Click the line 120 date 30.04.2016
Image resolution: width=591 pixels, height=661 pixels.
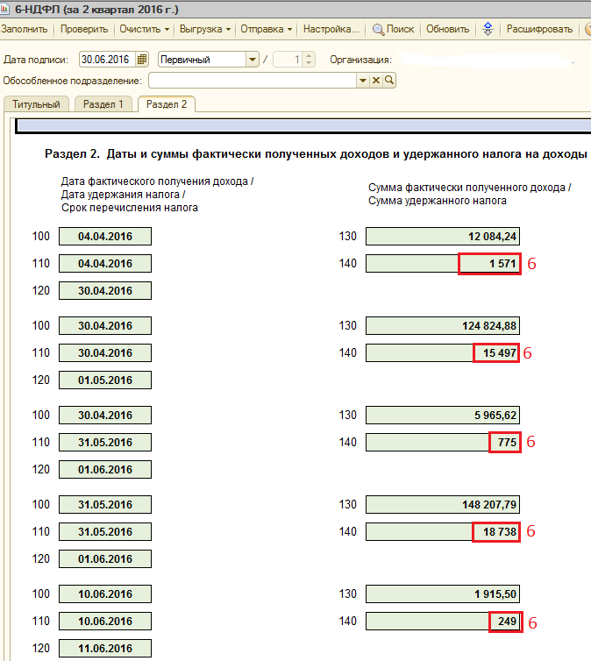pos(105,291)
